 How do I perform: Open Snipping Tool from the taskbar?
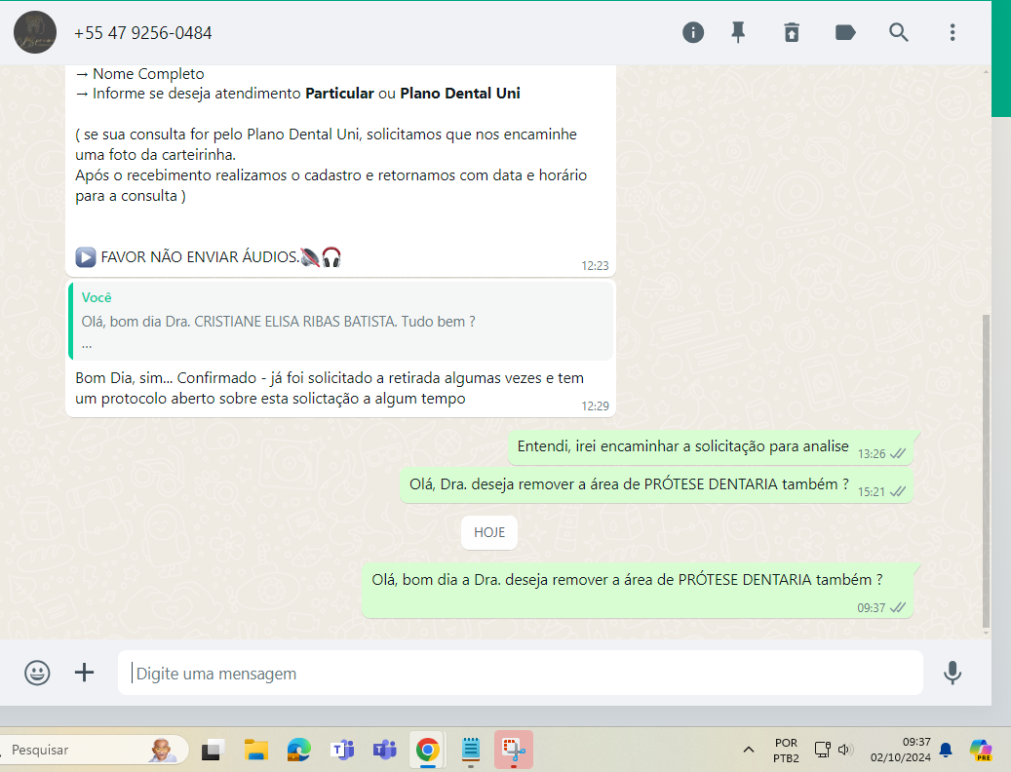coord(513,750)
